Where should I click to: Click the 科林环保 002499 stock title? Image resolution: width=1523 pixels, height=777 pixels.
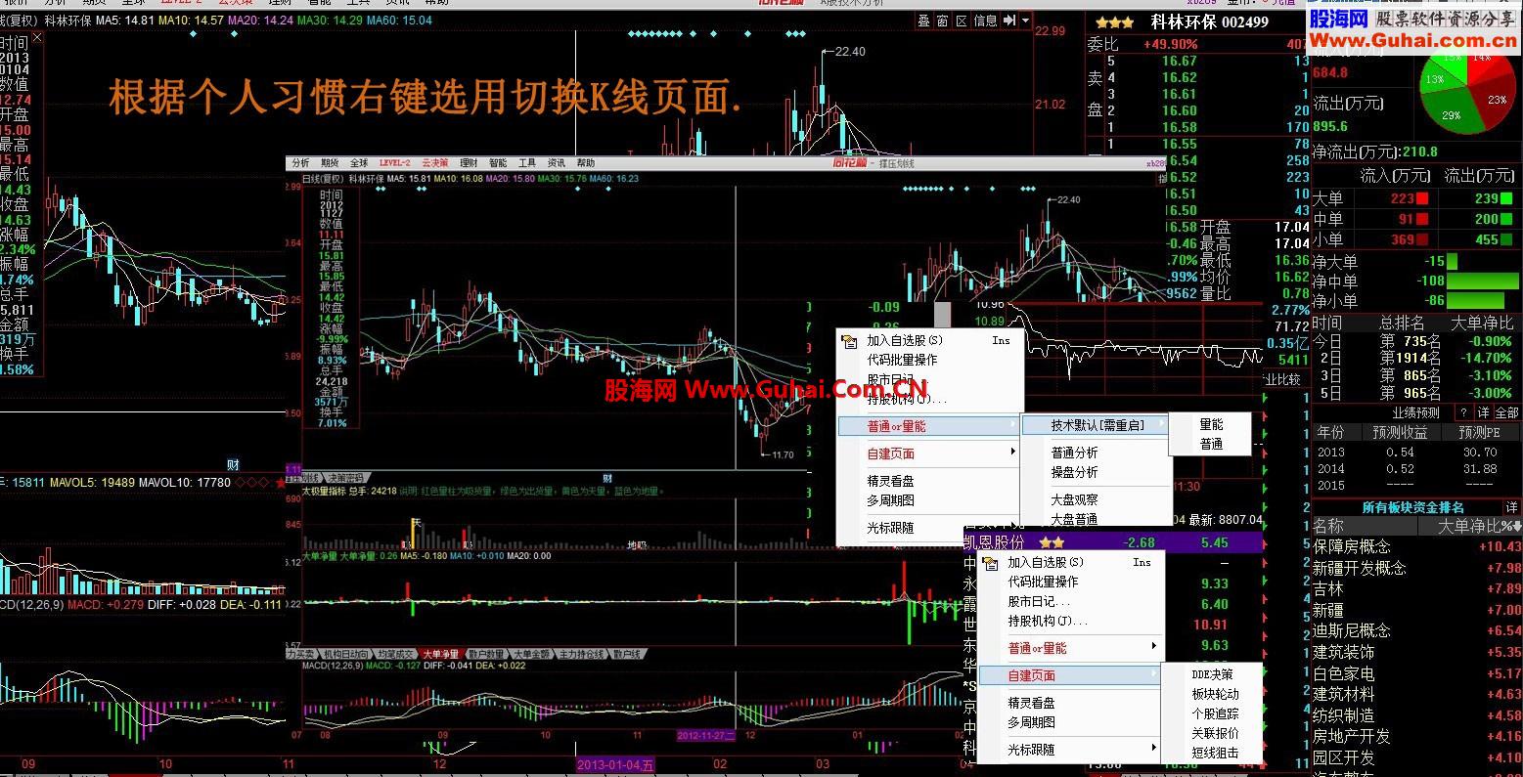(x=1209, y=22)
